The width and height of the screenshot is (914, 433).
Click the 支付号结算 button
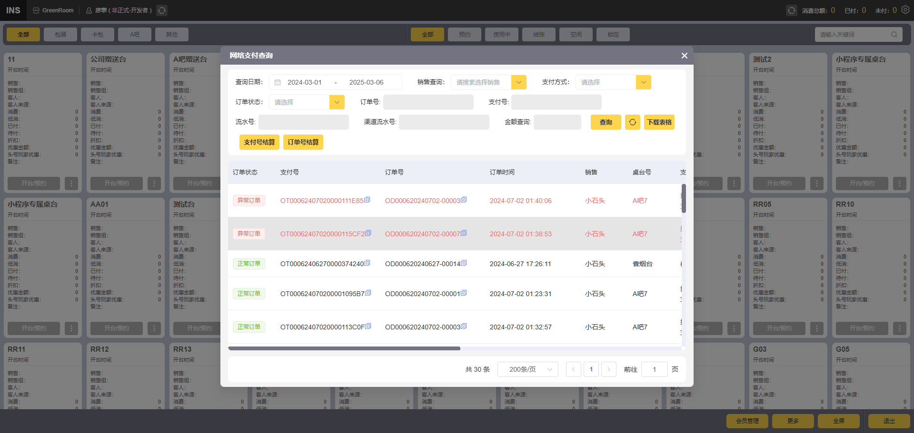tap(259, 142)
